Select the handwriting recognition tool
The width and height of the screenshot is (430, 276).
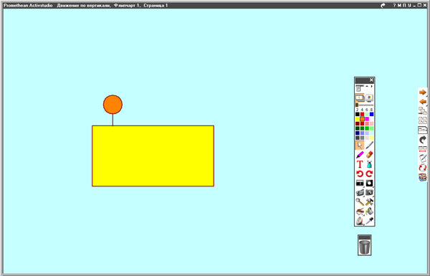360,211
